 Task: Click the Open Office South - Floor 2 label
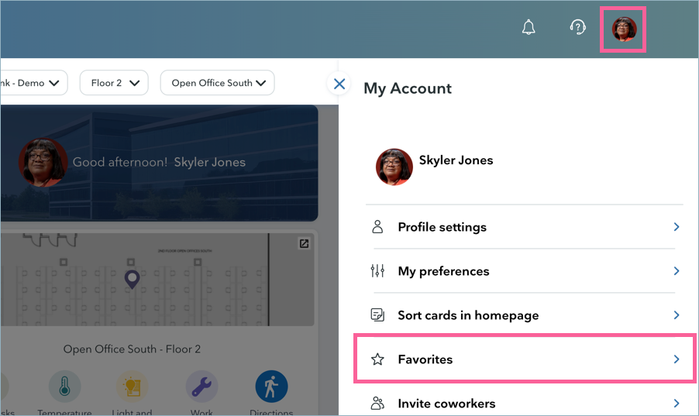click(x=132, y=349)
